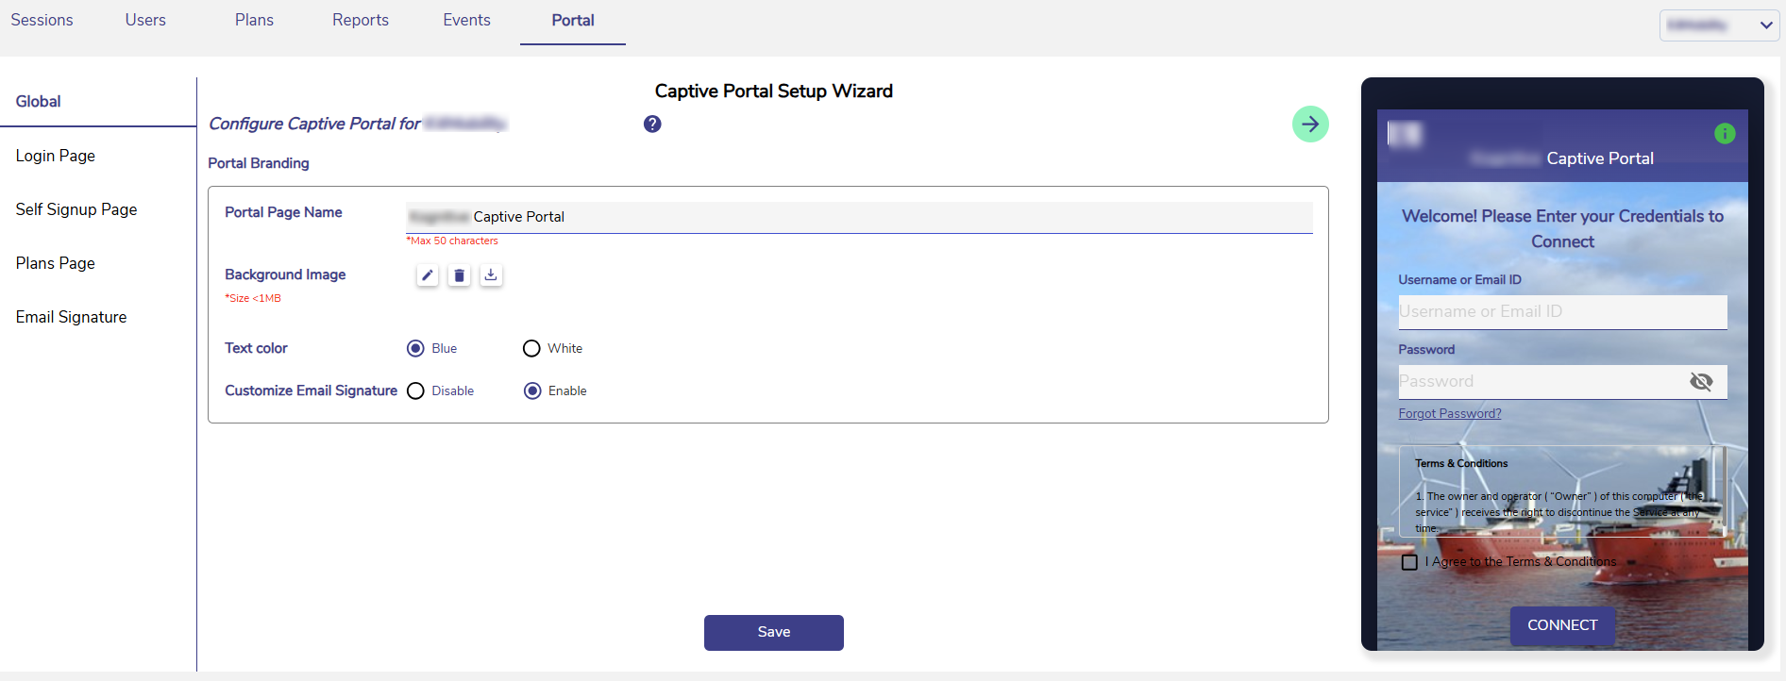Select Blue text color radio button
Image resolution: width=1786 pixels, height=681 pixels.
coord(415,348)
